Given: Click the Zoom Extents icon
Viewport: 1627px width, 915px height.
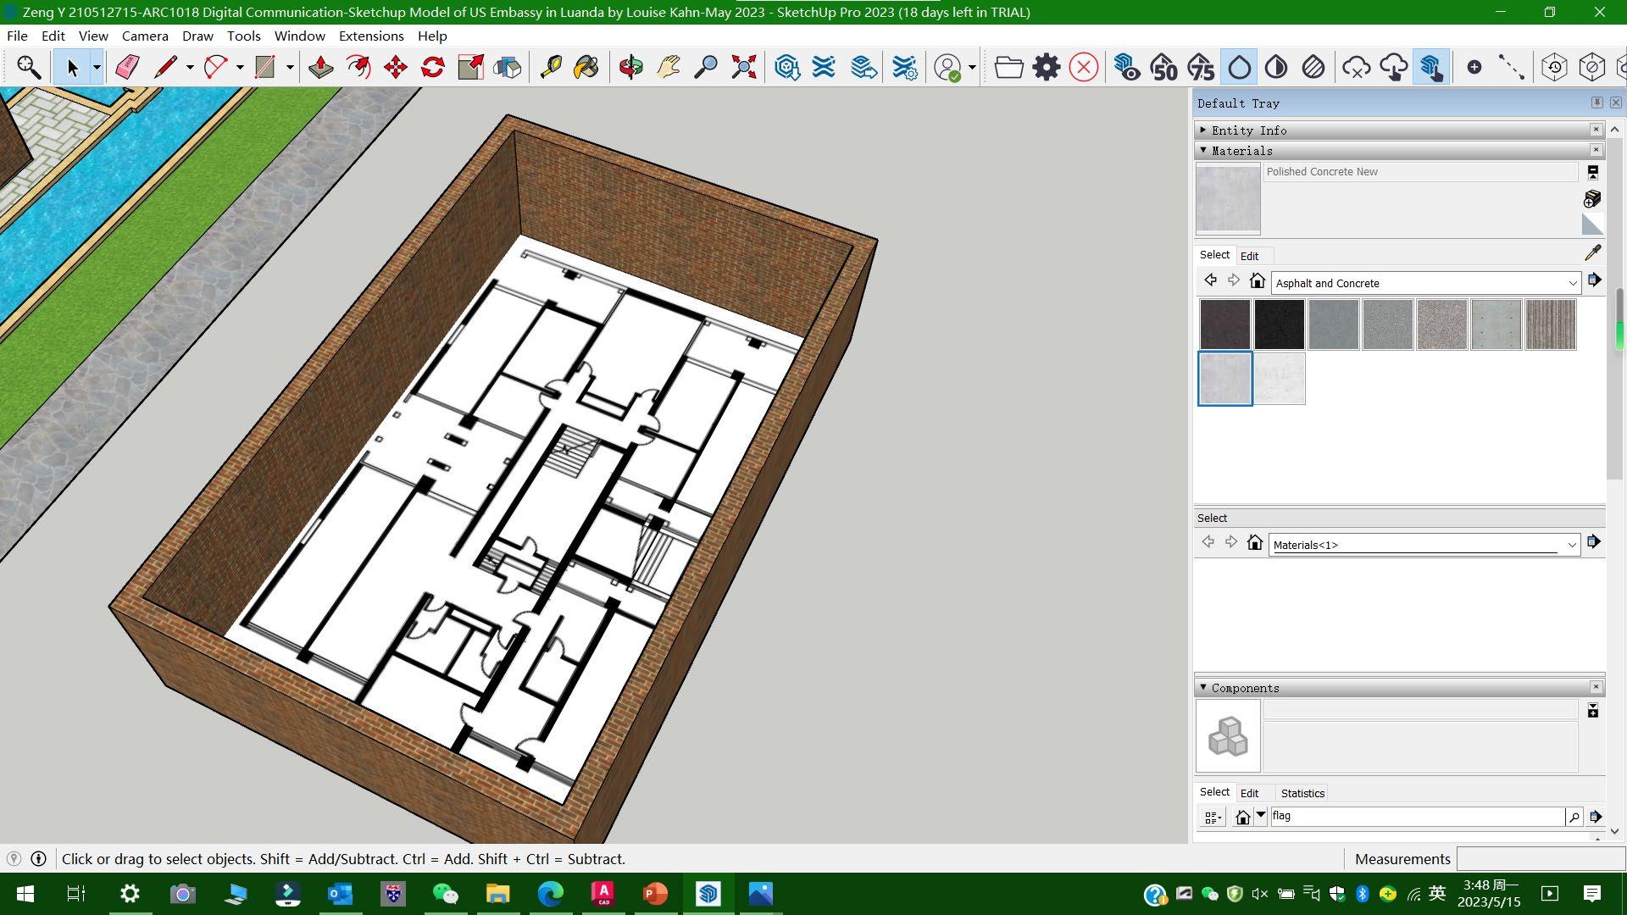Looking at the screenshot, I should [x=743, y=67].
